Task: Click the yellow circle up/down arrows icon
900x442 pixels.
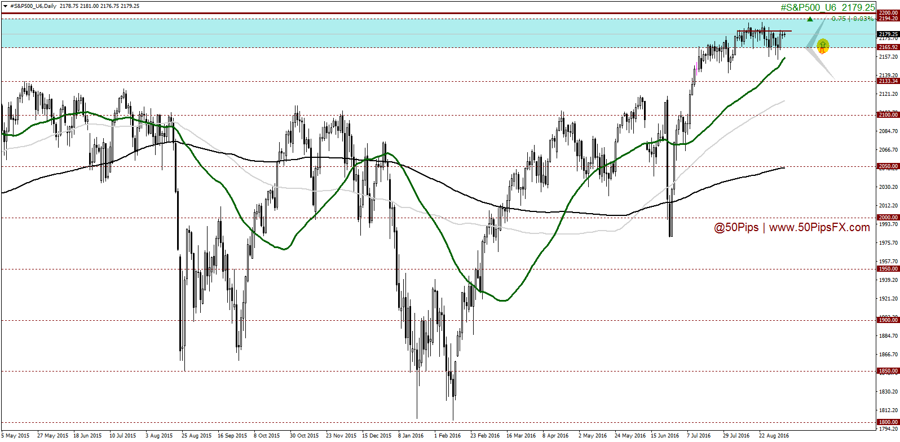Action: click(823, 46)
